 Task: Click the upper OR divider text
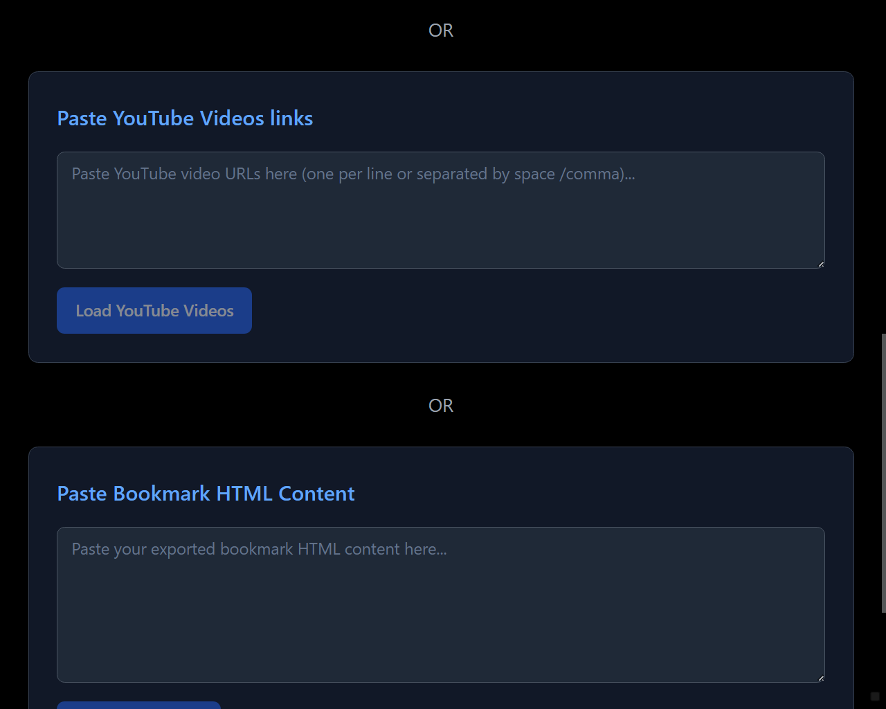pyautogui.click(x=441, y=30)
